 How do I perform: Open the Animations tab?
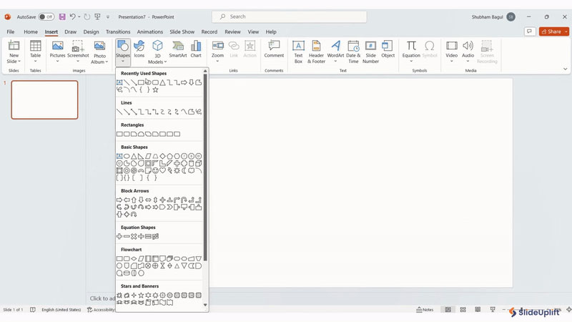pos(150,31)
